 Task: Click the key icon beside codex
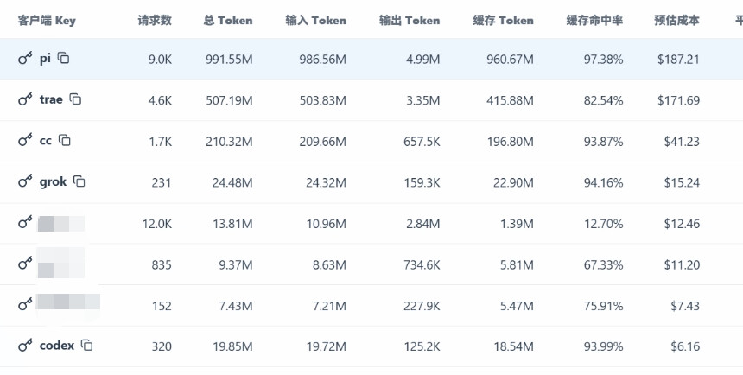tap(25, 346)
